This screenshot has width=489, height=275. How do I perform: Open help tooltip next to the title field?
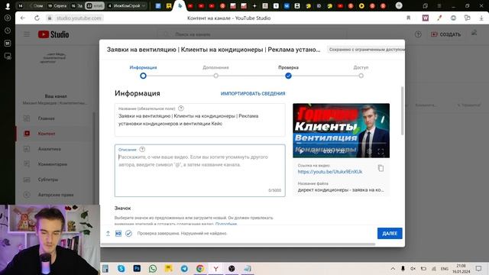tap(181, 108)
